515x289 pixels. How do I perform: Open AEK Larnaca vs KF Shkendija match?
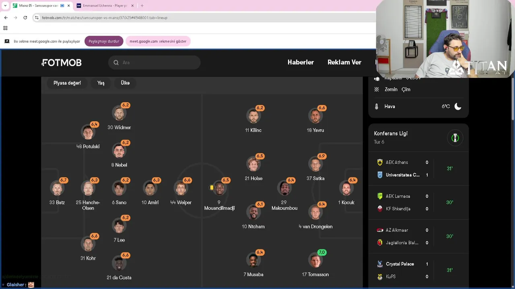click(418, 202)
